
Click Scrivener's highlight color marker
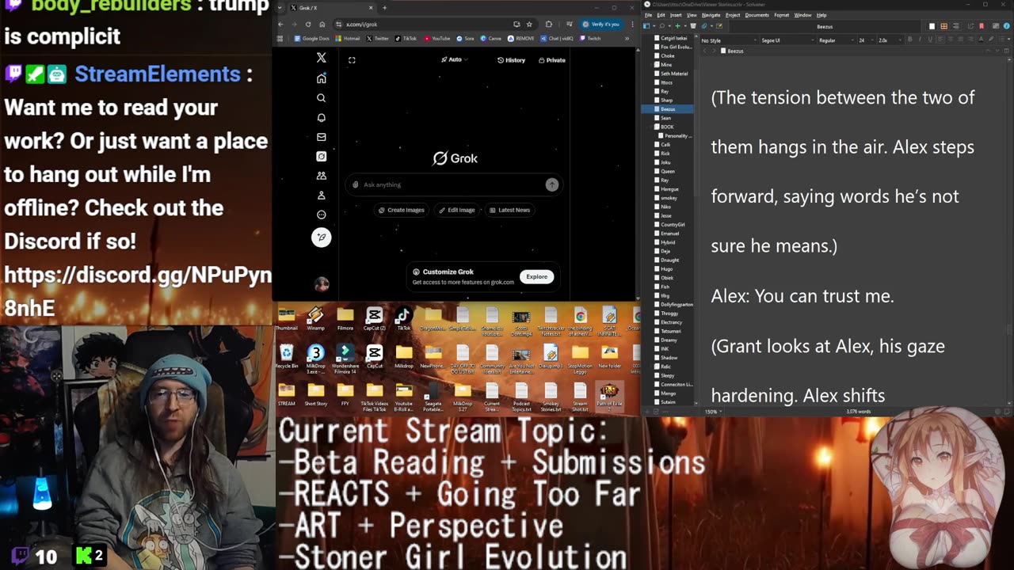tap(991, 40)
